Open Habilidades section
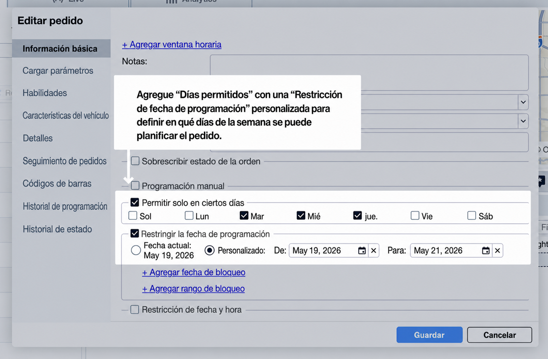The width and height of the screenshot is (548, 359). tap(45, 93)
